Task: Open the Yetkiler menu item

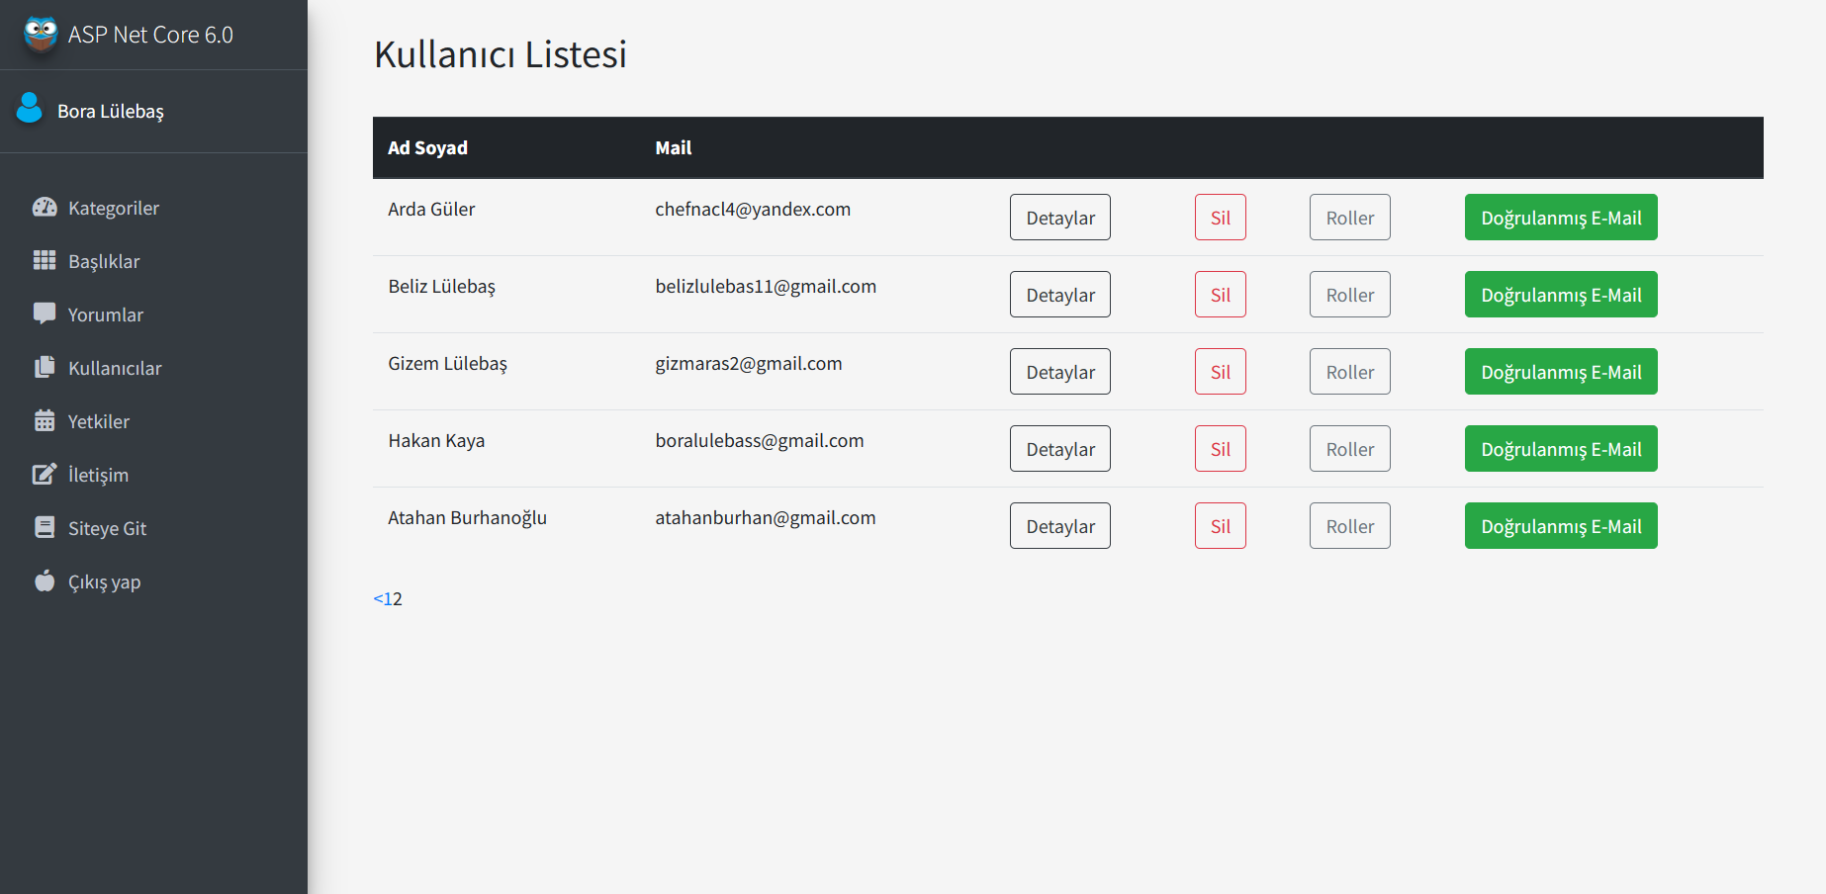Action: coord(99,421)
